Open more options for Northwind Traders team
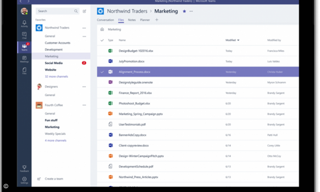Screen dimensions: 320x192 coord(84,28)
